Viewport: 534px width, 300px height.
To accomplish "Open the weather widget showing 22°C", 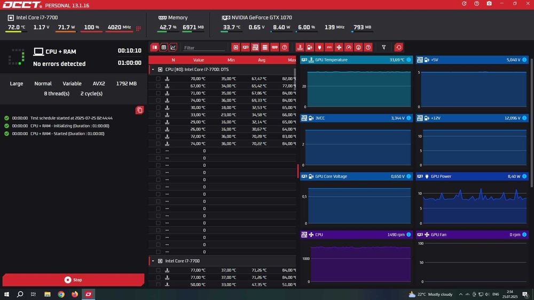I will 430,294.
